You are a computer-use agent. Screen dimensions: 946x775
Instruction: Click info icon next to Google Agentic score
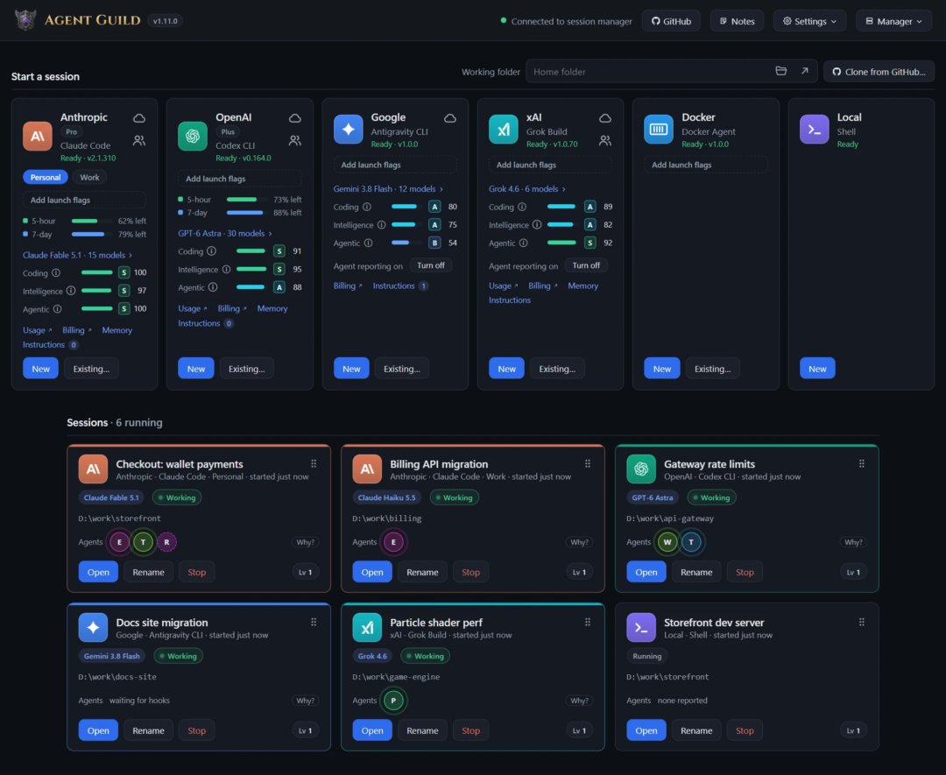[368, 243]
